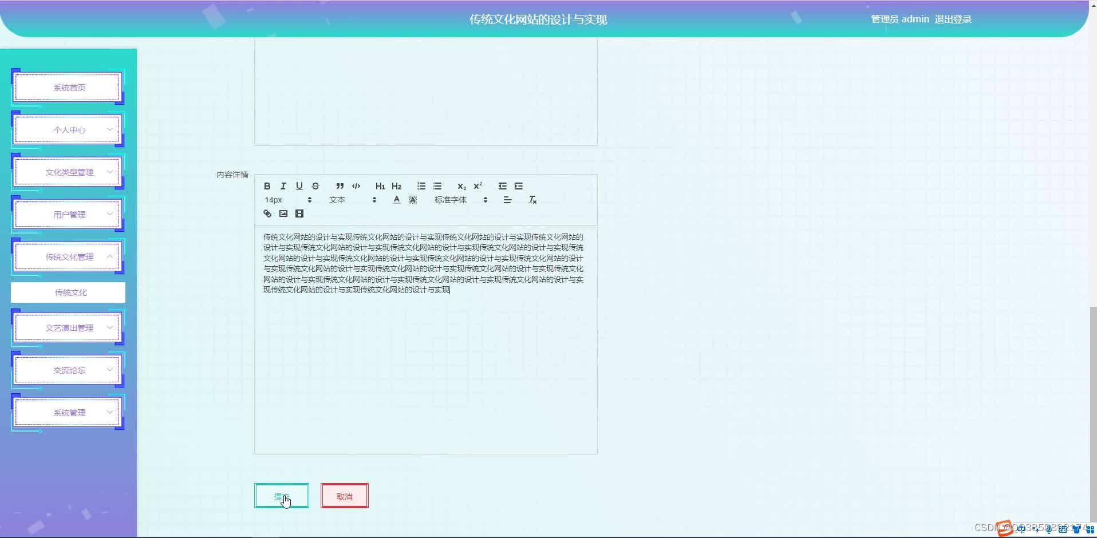Open the 标准字体 font family dropdown
The width and height of the screenshot is (1097, 538).
pyautogui.click(x=461, y=200)
